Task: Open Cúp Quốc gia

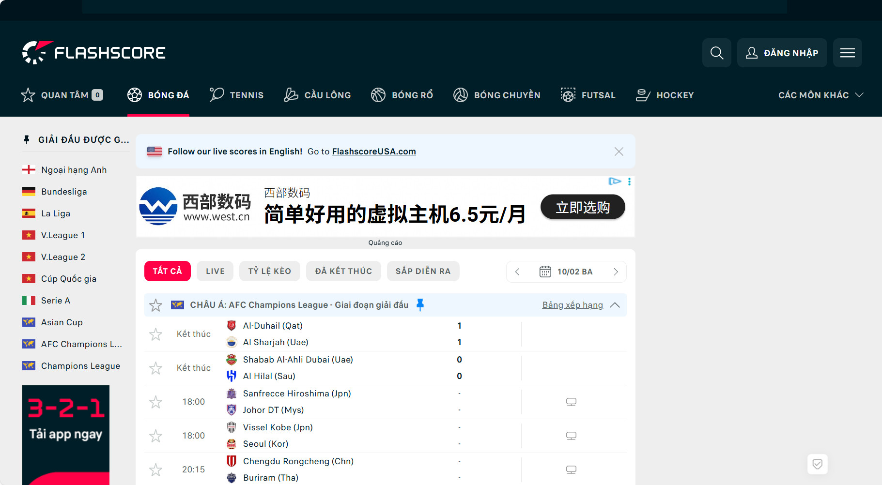Action: pos(68,279)
